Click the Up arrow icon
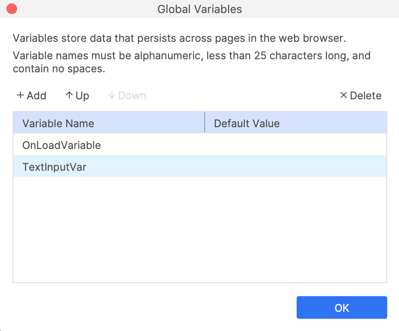399x331 pixels. (69, 96)
